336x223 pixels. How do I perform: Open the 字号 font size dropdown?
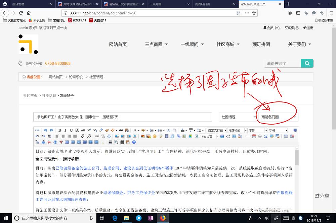coord(278,130)
